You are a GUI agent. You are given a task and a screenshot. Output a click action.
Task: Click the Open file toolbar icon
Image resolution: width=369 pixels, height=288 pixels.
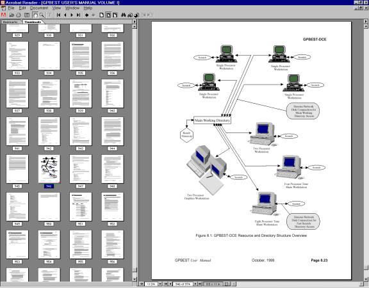pyautogui.click(x=12, y=15)
